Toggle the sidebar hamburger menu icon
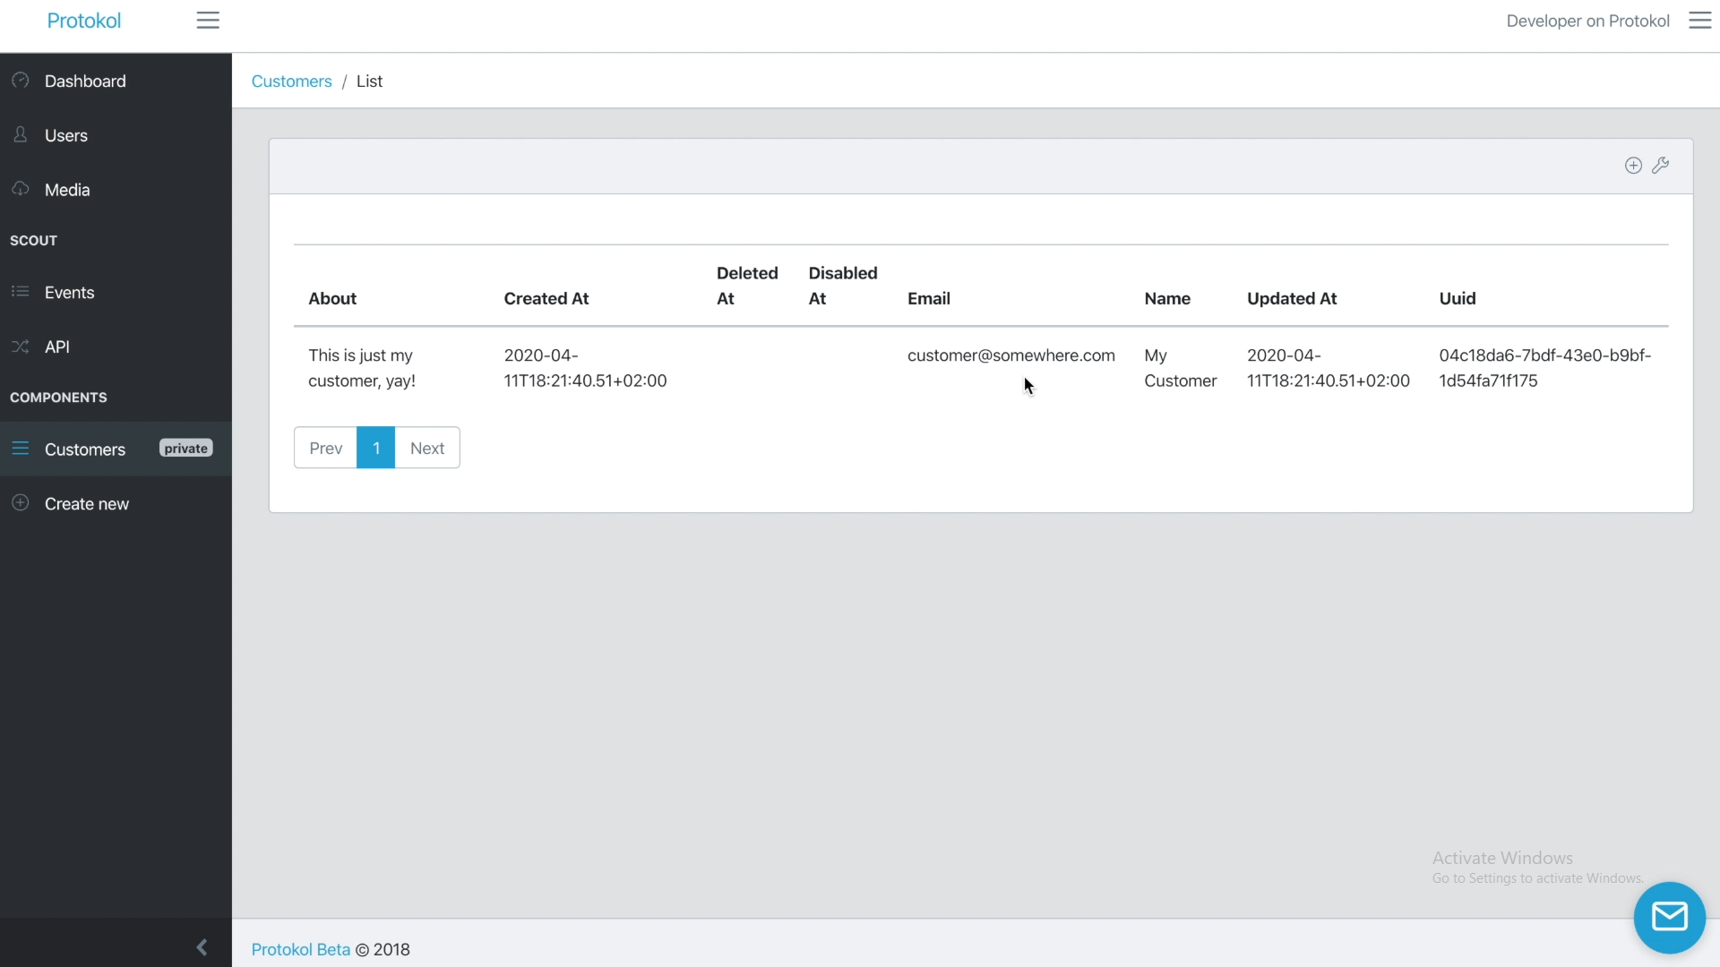The width and height of the screenshot is (1720, 967). pyautogui.click(x=208, y=21)
